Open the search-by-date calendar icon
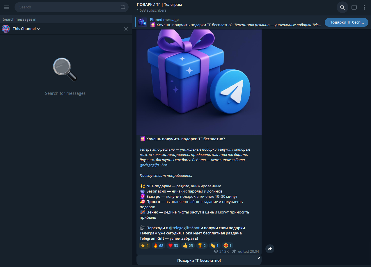371x267 pixels. coord(122,7)
